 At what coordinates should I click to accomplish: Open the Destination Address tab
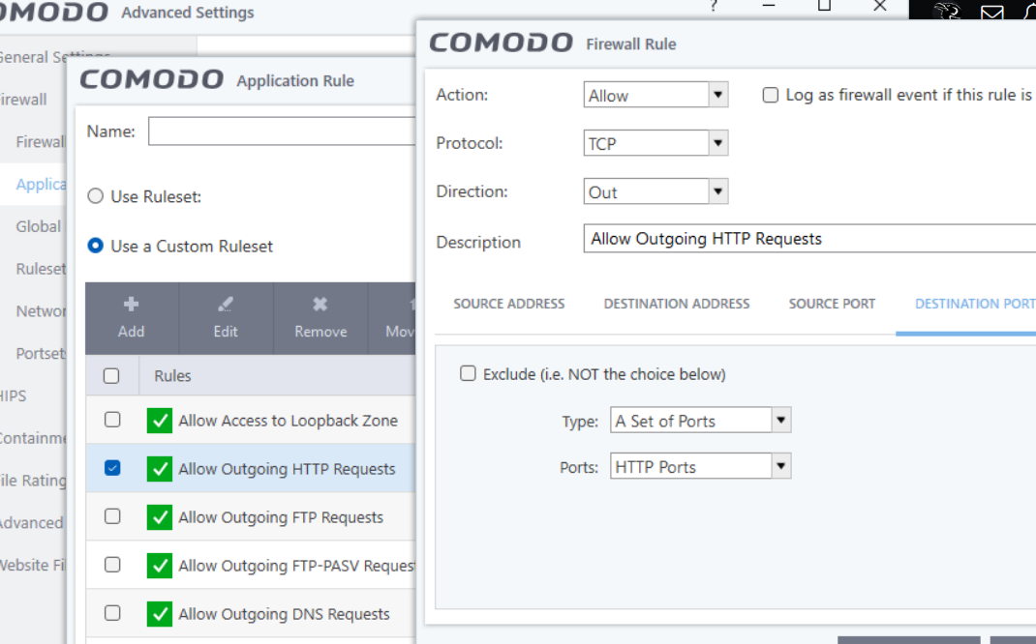pyautogui.click(x=677, y=304)
